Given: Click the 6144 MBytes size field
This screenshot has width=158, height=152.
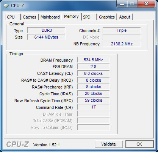Looking at the screenshot, I should point(46,37).
